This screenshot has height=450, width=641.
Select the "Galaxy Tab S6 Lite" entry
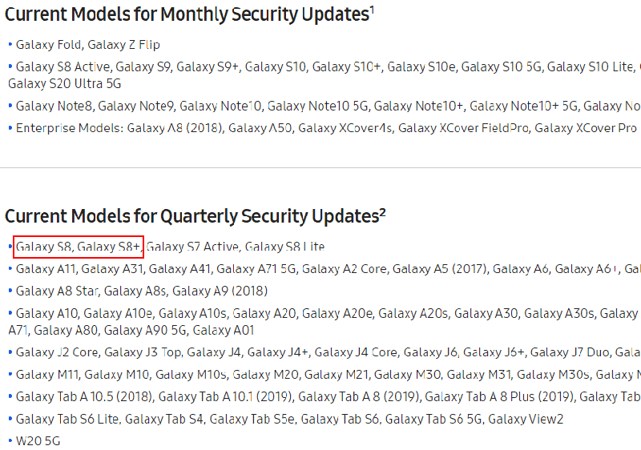tap(67, 419)
